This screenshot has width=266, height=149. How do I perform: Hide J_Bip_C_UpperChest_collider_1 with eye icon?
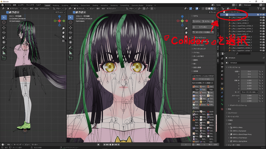pyautogui.click(x=261, y=28)
